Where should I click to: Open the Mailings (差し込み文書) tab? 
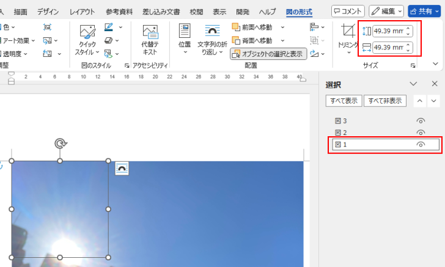(x=161, y=12)
